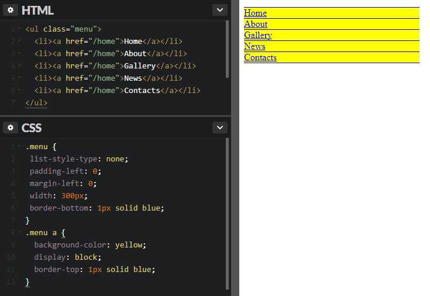Click the CSS panel title
The width and height of the screenshot is (430, 296).
[x=32, y=128]
